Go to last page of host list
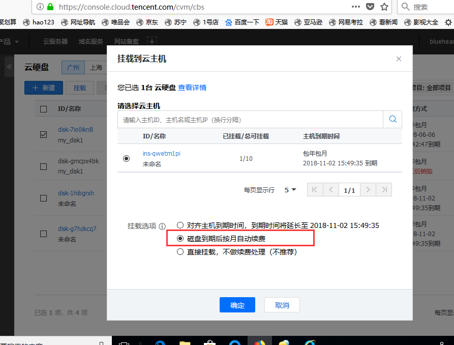454x345 pixels. click(384, 190)
